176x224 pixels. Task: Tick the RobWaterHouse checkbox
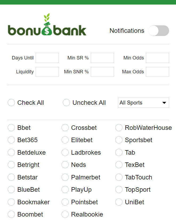click(119, 127)
